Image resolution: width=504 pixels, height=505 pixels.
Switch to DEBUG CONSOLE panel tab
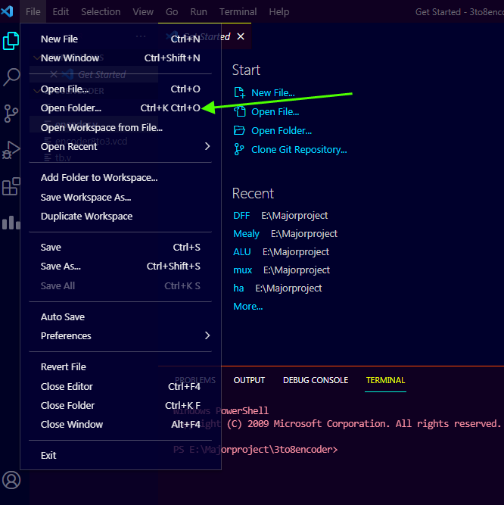click(x=316, y=380)
